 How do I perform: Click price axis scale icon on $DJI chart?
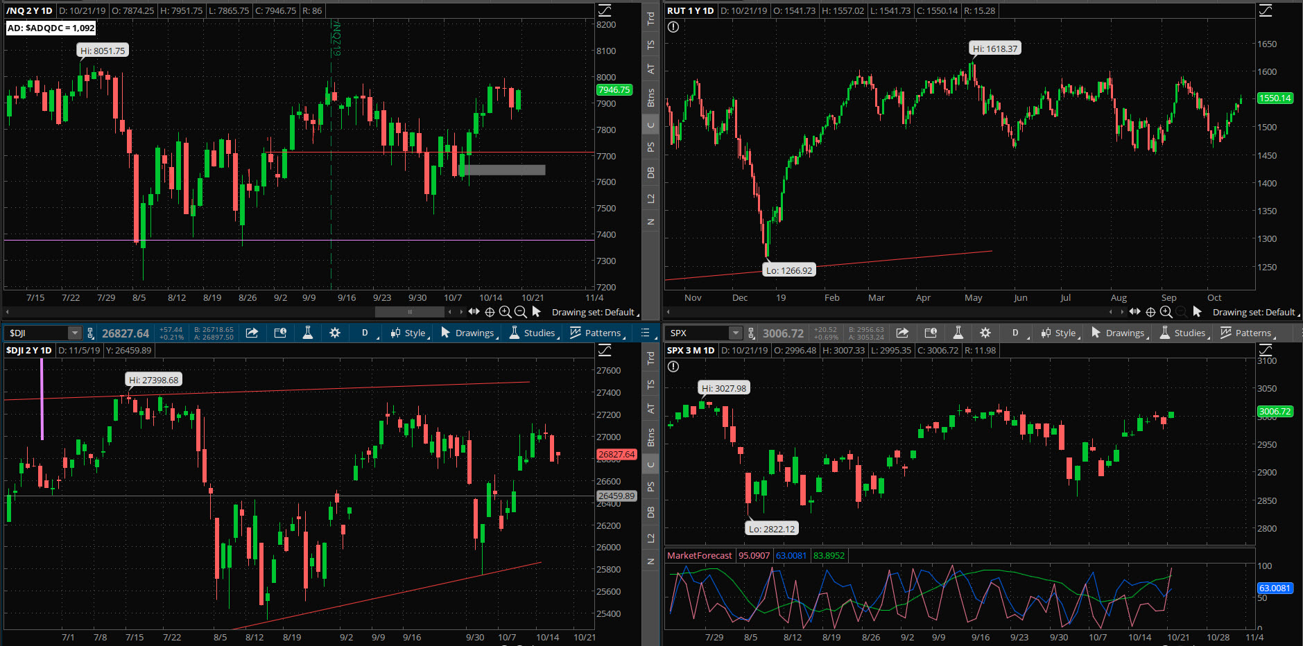pos(605,350)
